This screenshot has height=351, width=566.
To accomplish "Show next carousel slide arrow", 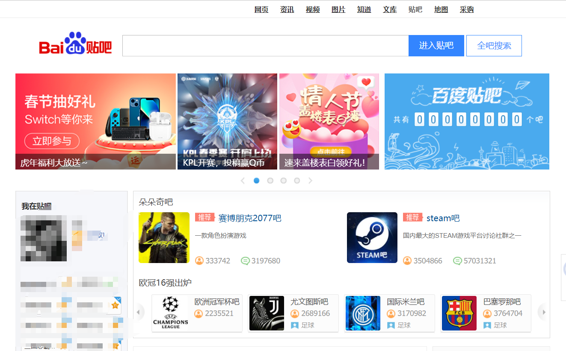I will pyautogui.click(x=311, y=181).
